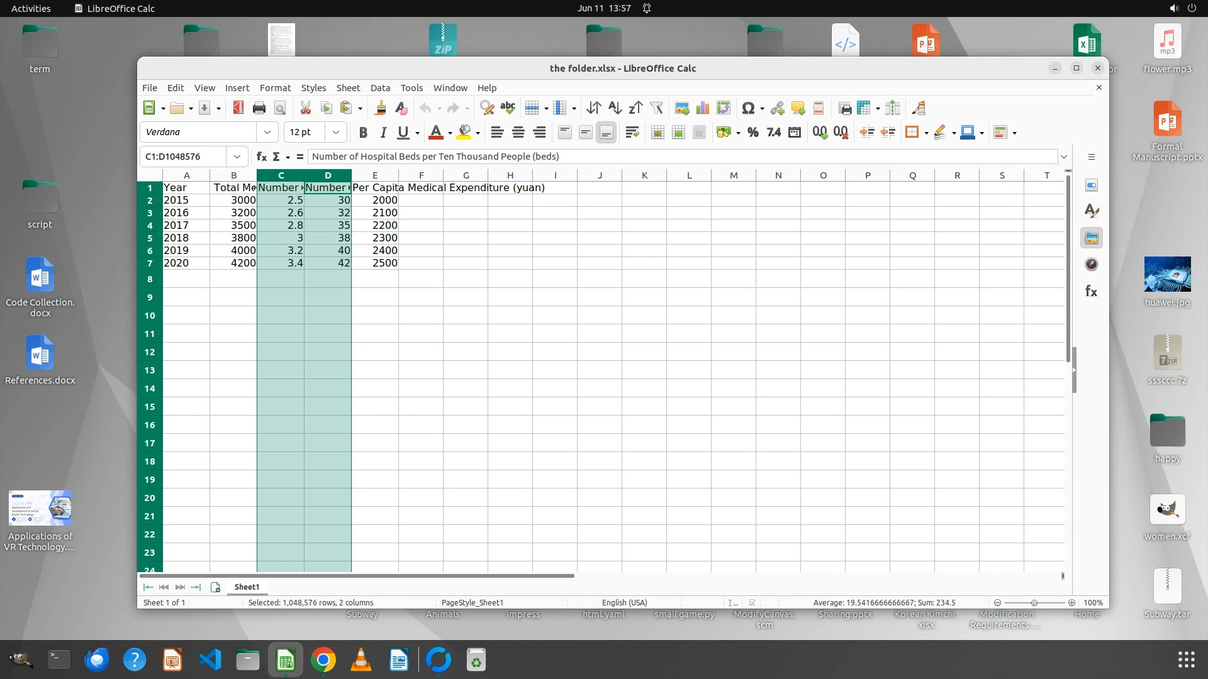The image size is (1208, 679).
Task: Click the Clone Formatting paintbrush icon
Action: click(x=380, y=108)
